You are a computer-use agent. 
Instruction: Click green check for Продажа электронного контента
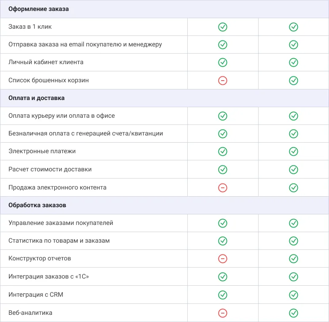tap(294, 187)
